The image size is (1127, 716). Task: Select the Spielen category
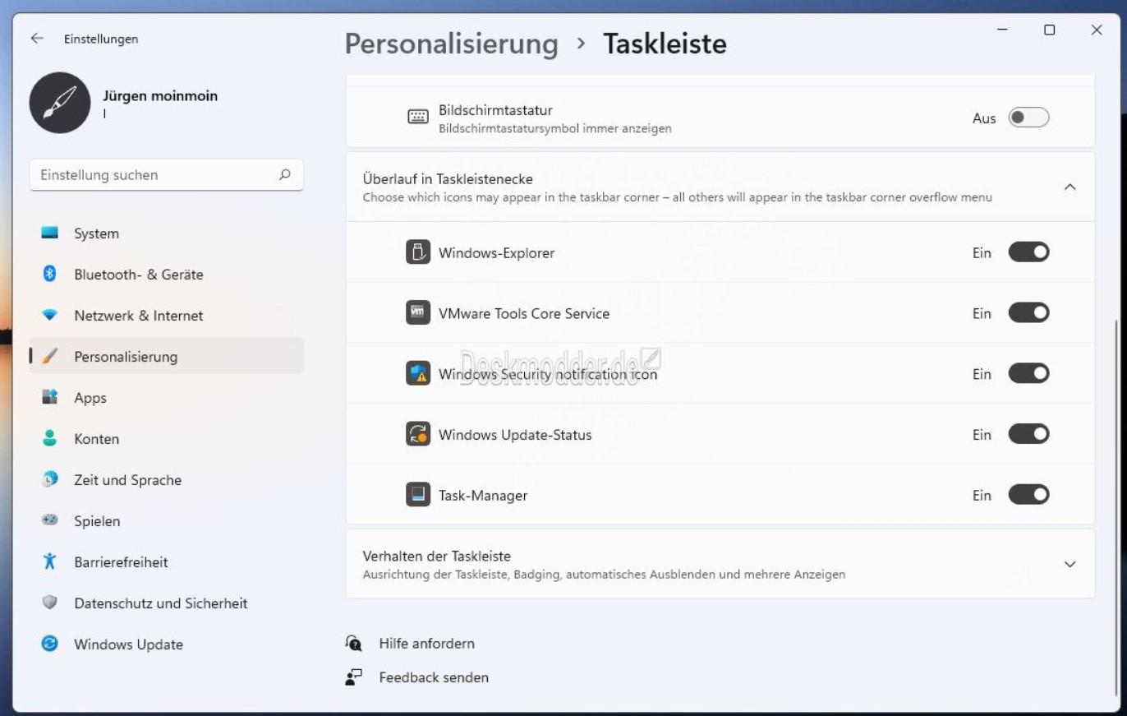(167, 521)
